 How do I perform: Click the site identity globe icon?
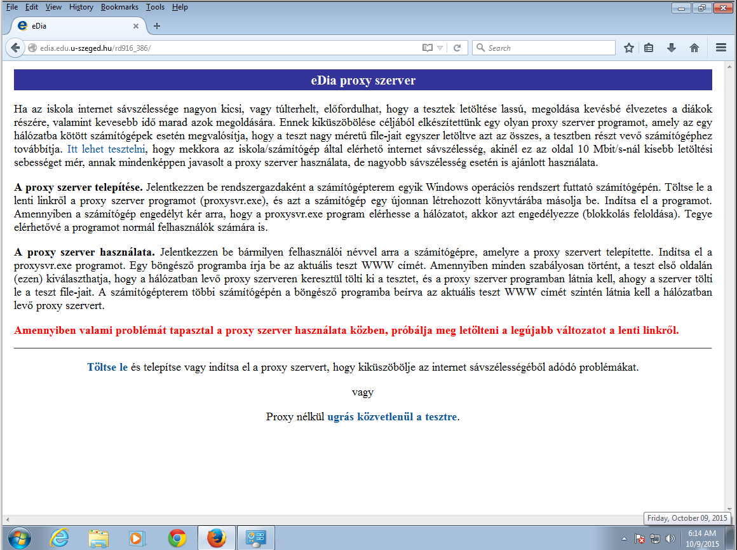coord(32,48)
